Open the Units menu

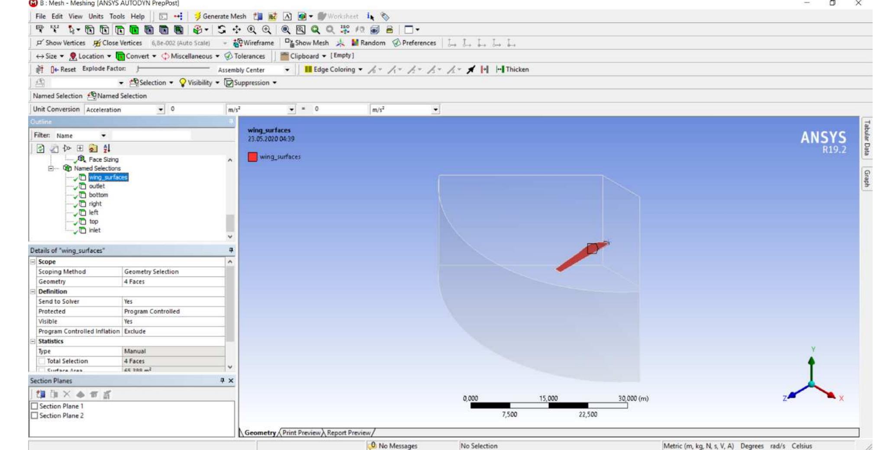[96, 16]
